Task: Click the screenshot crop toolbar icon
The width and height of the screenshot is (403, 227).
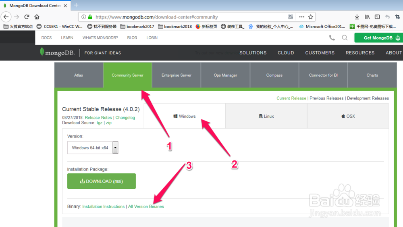Action: [x=398, y=17]
